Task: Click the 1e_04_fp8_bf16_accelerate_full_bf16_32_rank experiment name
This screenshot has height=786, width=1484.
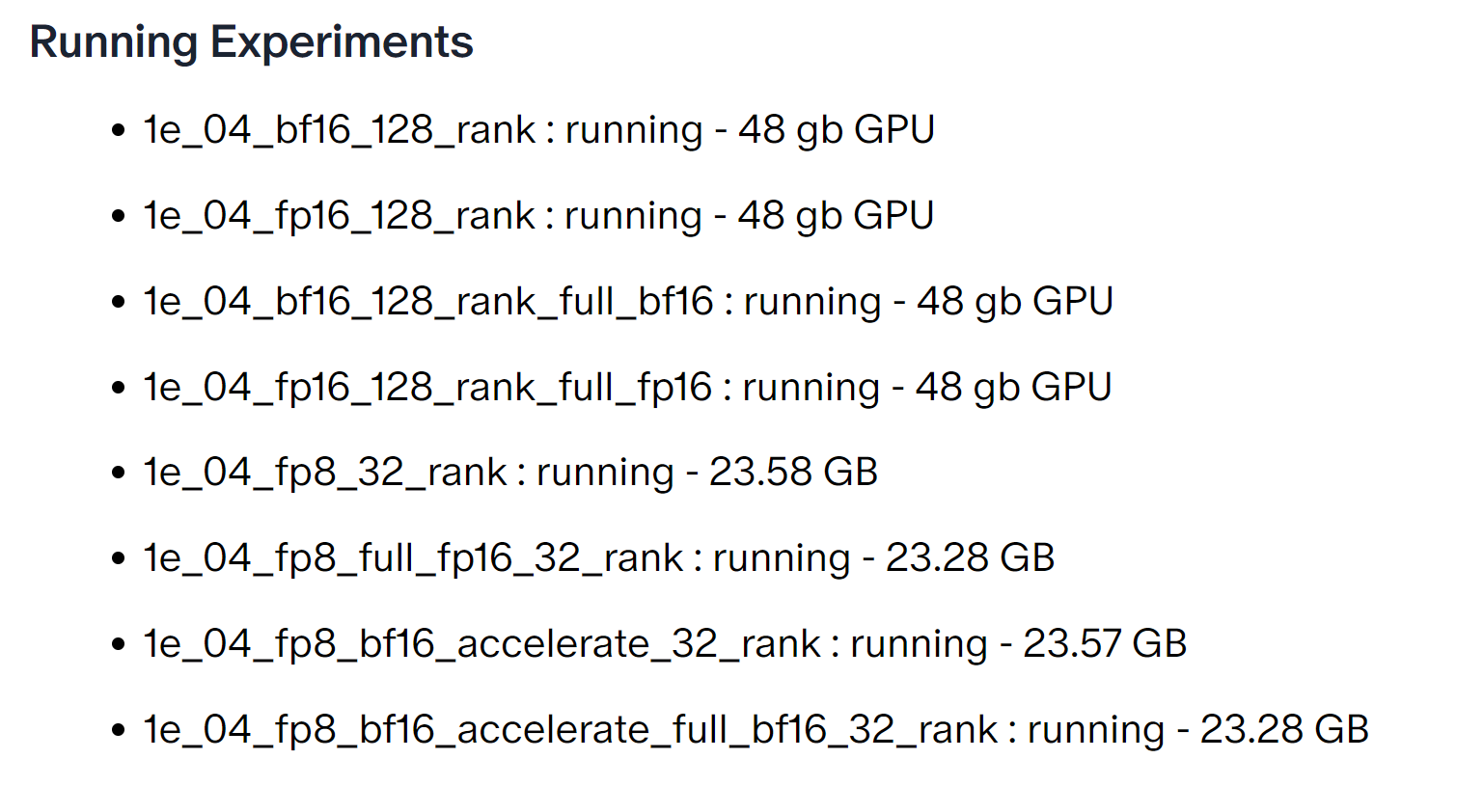Action: (570, 730)
